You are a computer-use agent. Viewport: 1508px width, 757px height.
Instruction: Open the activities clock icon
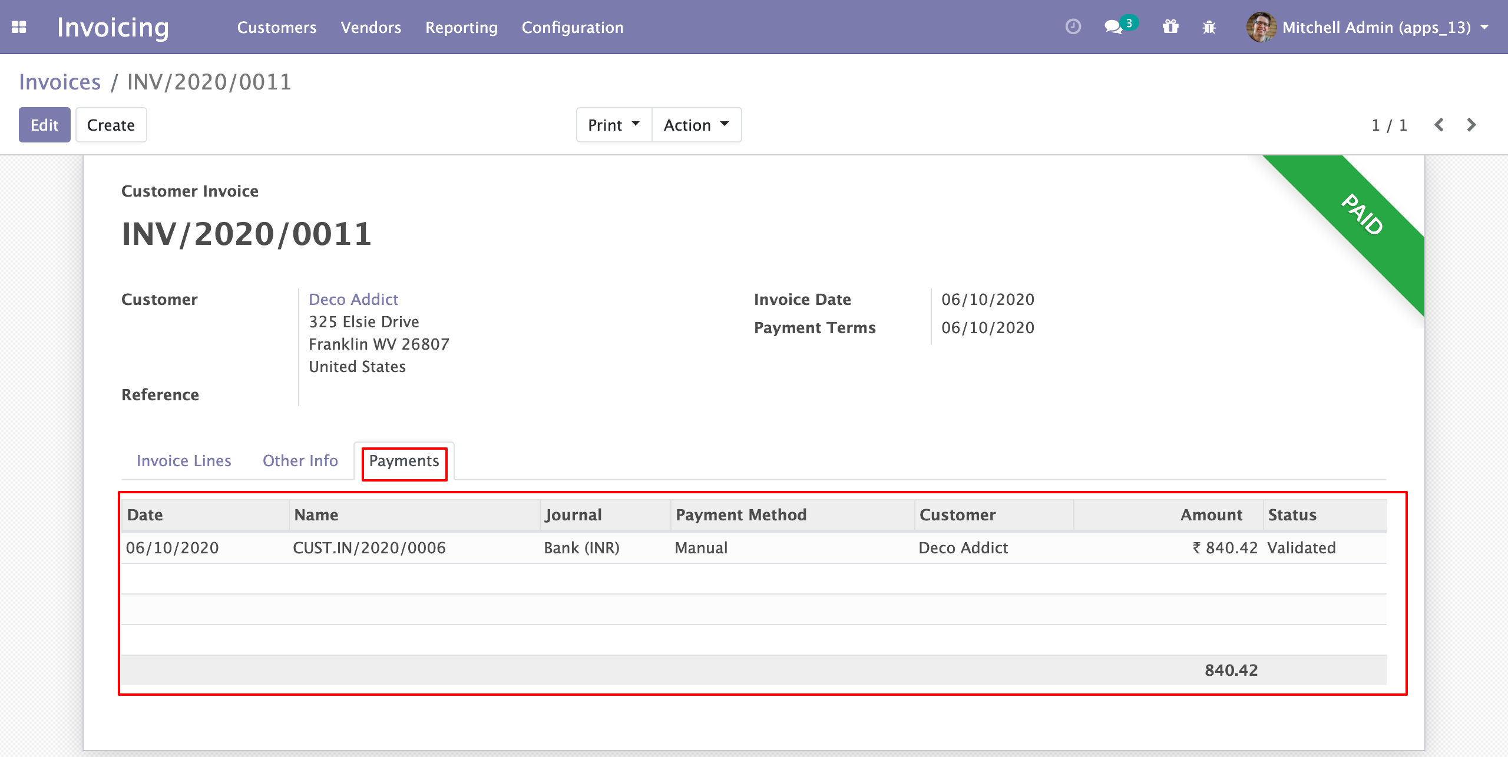[x=1073, y=27]
